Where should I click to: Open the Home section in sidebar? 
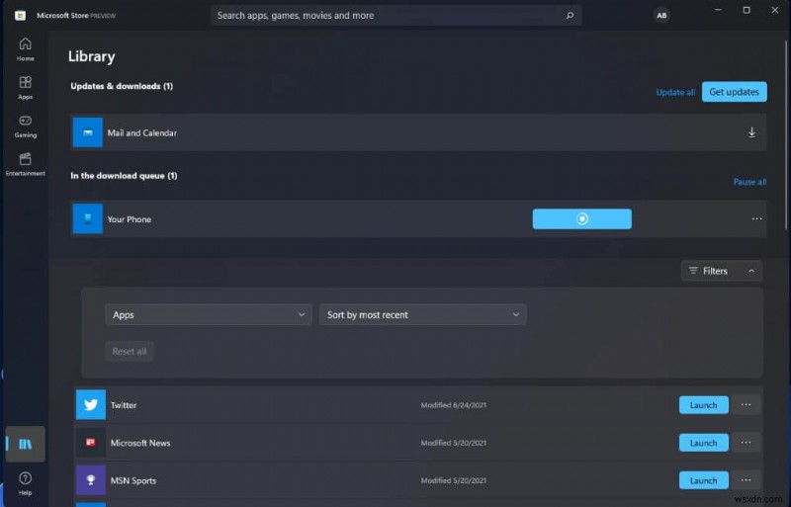(26, 49)
